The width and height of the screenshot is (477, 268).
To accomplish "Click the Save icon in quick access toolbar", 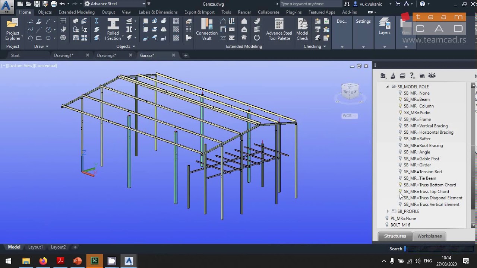I will (x=37, y=4).
